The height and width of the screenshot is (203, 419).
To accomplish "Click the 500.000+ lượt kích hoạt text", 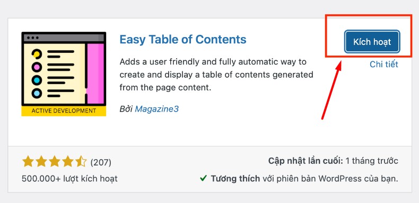I will [x=69, y=178].
